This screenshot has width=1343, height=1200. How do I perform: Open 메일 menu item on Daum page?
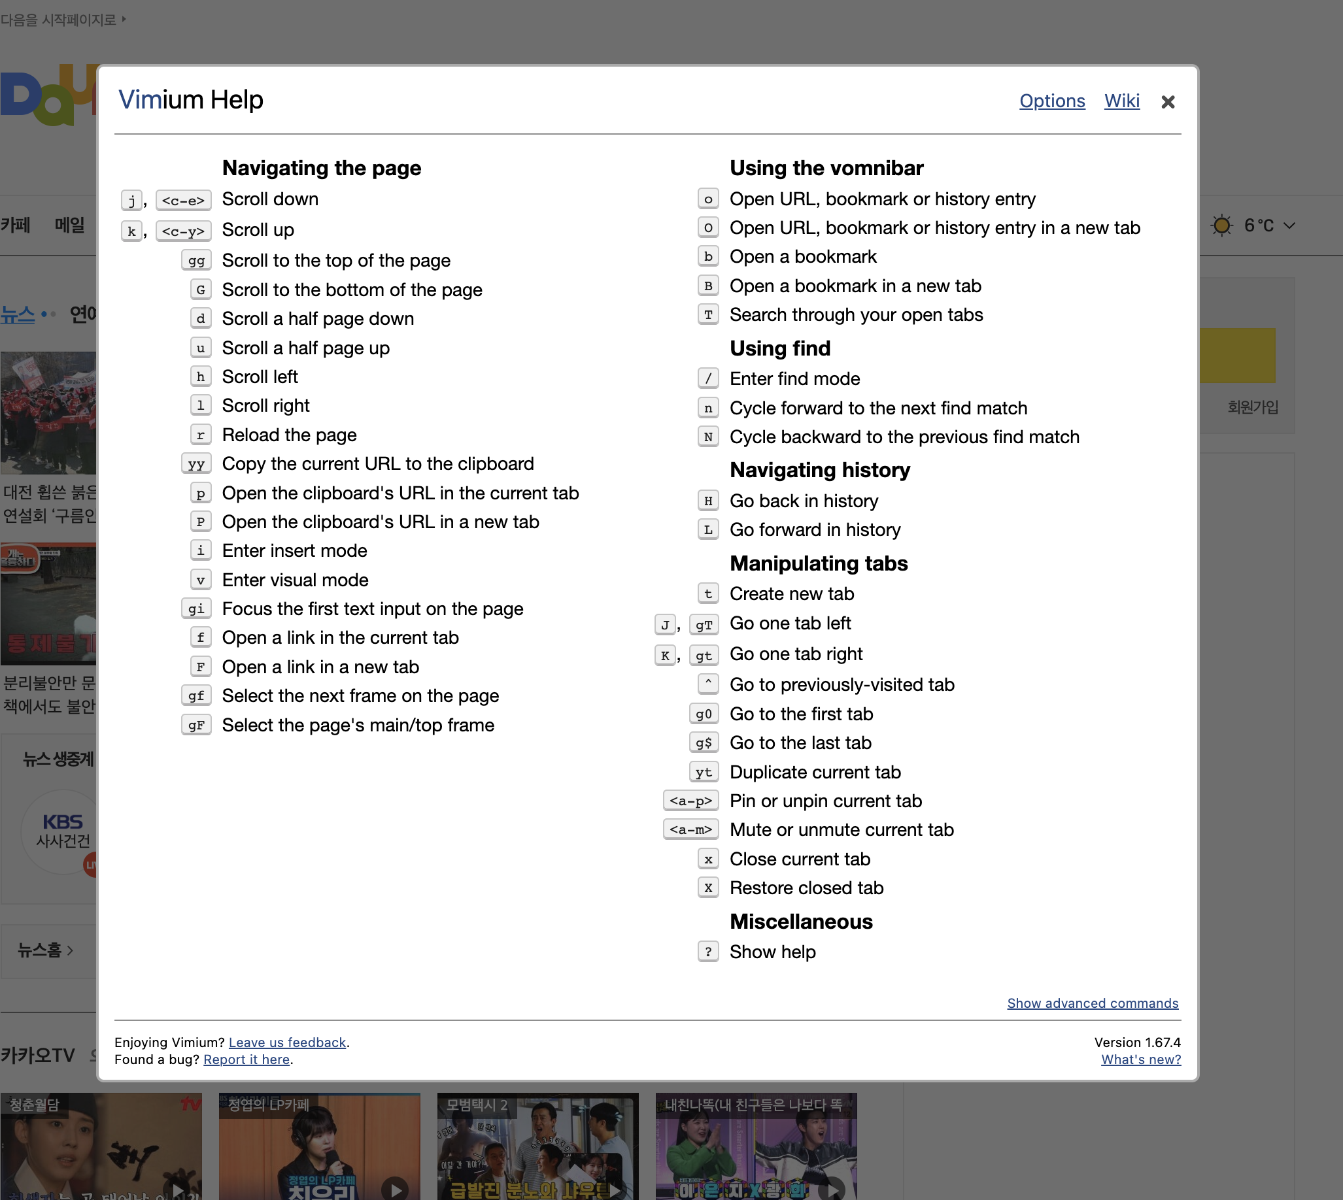(x=69, y=225)
